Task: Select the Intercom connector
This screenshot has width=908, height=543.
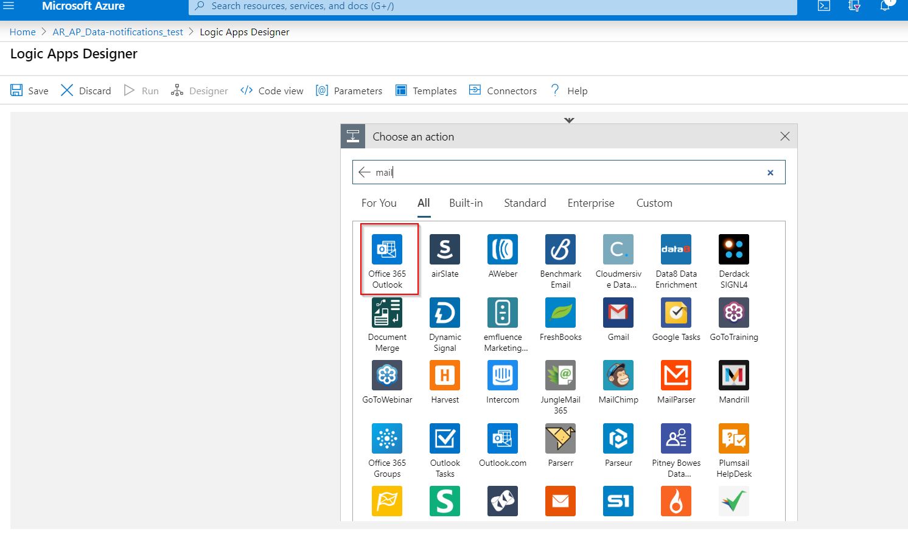Action: [503, 382]
